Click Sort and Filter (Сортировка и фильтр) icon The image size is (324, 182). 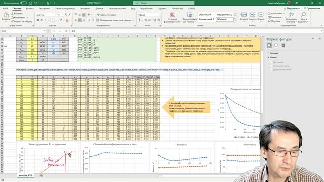[x=292, y=15]
